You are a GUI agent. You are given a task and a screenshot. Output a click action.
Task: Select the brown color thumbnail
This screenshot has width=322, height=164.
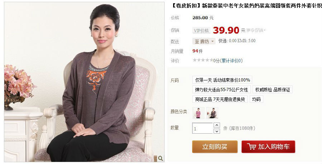212,113
